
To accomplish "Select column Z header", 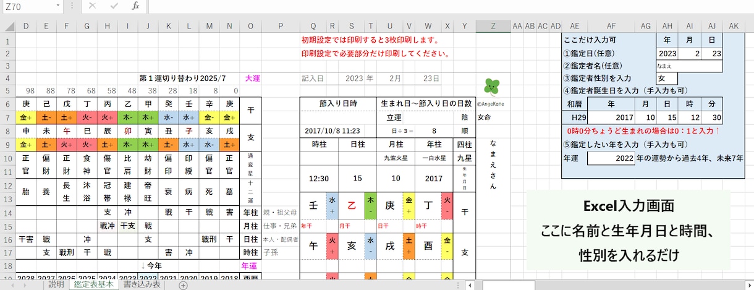I will (493, 26).
